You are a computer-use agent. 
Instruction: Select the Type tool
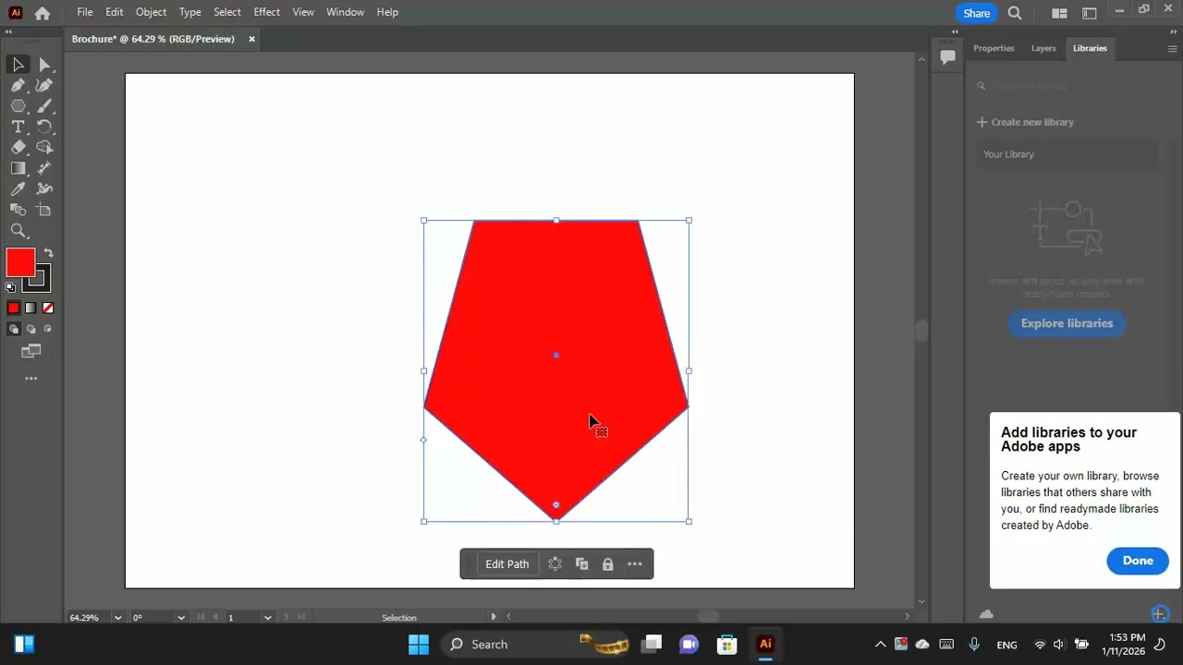[18, 127]
